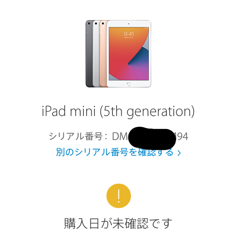The image size is (237, 237).
Task: Click the DM prefix of the serial number
Action: 120,136
